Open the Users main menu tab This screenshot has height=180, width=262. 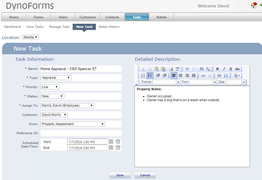coord(63,17)
